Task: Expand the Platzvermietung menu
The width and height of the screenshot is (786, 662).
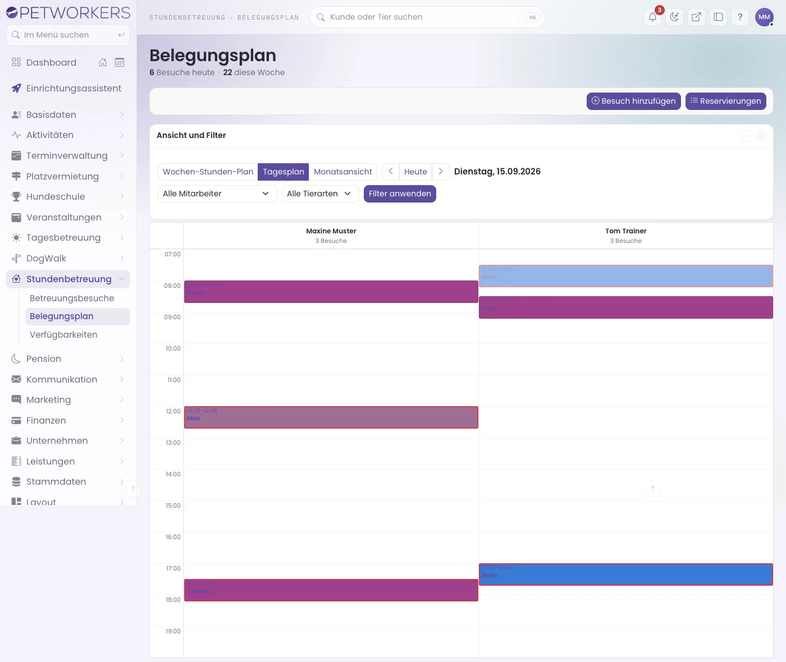Action: pyautogui.click(x=68, y=176)
